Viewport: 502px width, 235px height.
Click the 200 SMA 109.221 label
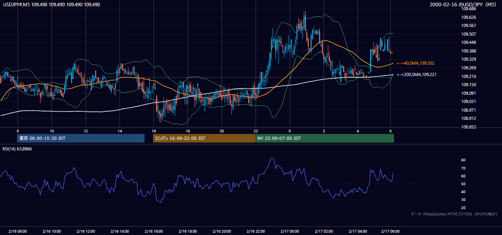pyautogui.click(x=416, y=74)
